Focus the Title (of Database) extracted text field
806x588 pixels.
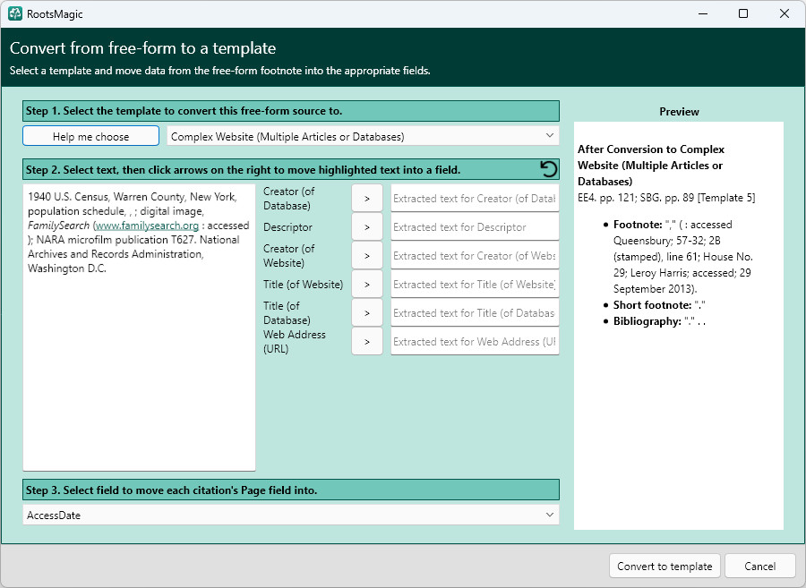pyautogui.click(x=475, y=313)
